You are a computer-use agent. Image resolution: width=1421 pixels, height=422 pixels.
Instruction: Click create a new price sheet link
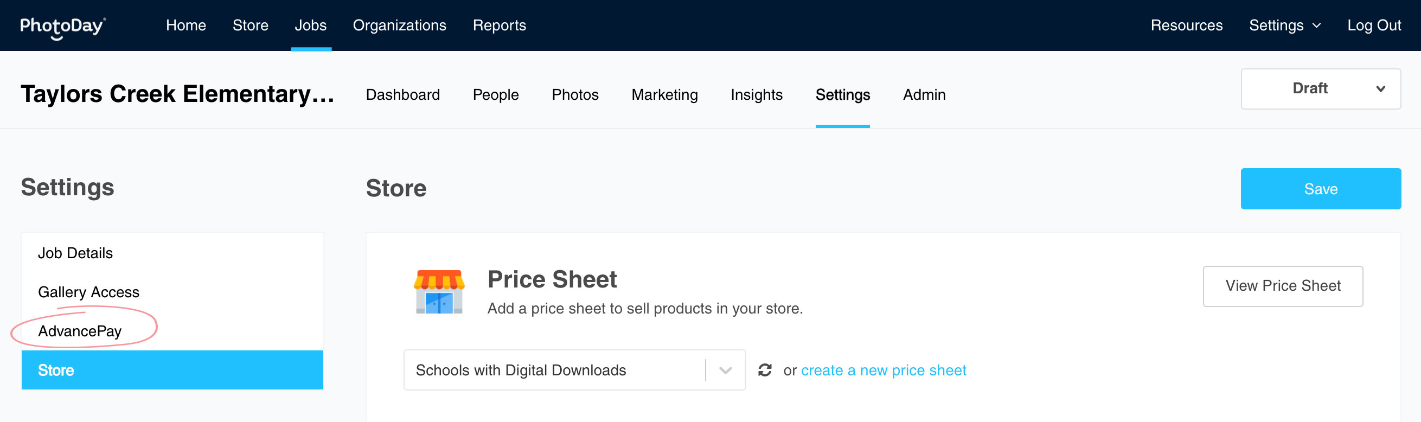point(883,370)
